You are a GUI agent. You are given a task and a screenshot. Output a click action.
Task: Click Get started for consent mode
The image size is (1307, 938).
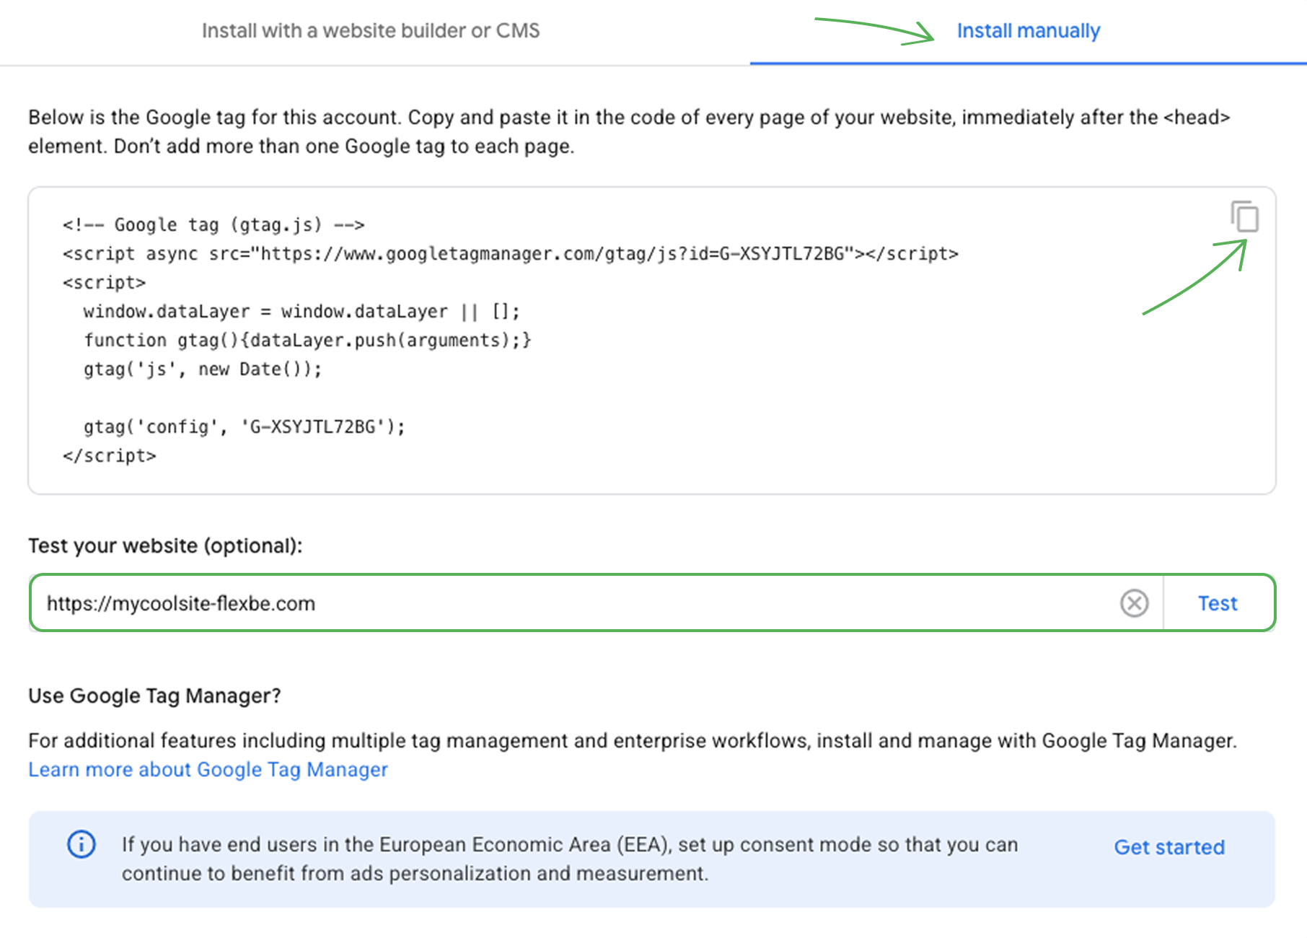pyautogui.click(x=1169, y=847)
